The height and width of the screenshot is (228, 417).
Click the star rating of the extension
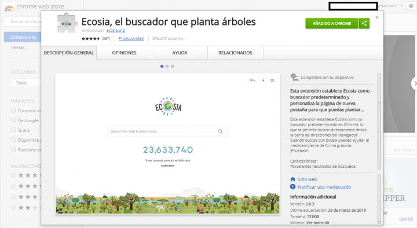pos(91,39)
